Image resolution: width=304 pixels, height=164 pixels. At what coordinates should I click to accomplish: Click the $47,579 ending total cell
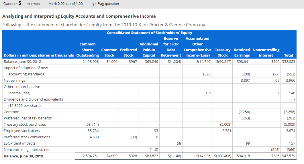[288, 156]
